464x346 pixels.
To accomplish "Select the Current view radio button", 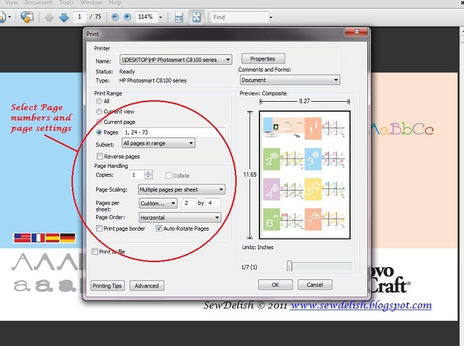I will coord(99,112).
